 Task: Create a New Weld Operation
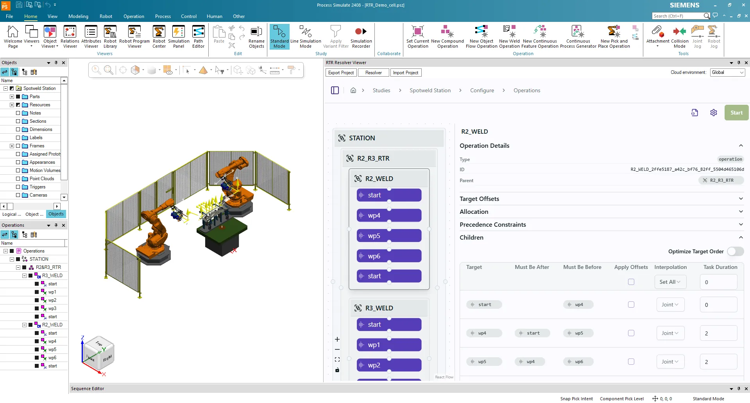[x=510, y=37]
